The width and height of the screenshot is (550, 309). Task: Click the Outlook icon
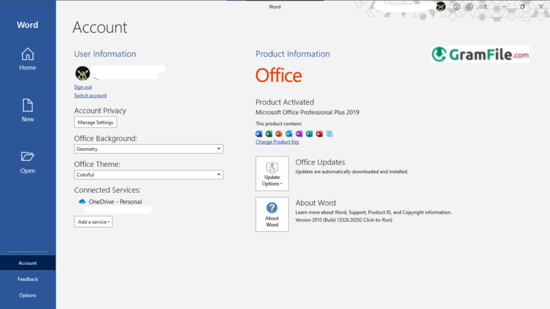[288, 134]
